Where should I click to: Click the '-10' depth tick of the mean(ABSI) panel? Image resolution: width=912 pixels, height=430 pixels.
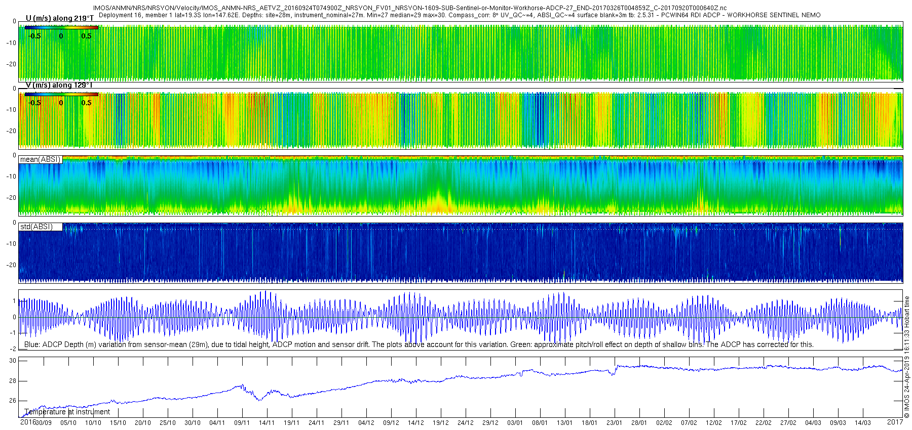[x=11, y=177]
